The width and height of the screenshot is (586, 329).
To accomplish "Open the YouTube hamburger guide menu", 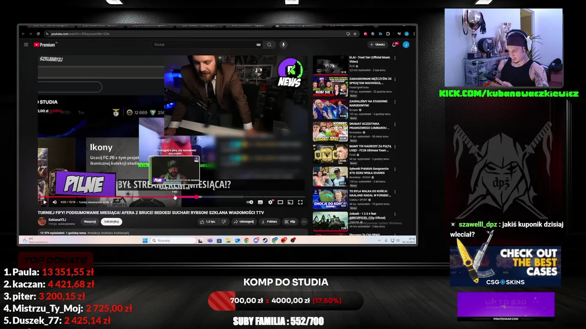I will pyautogui.click(x=26, y=45).
